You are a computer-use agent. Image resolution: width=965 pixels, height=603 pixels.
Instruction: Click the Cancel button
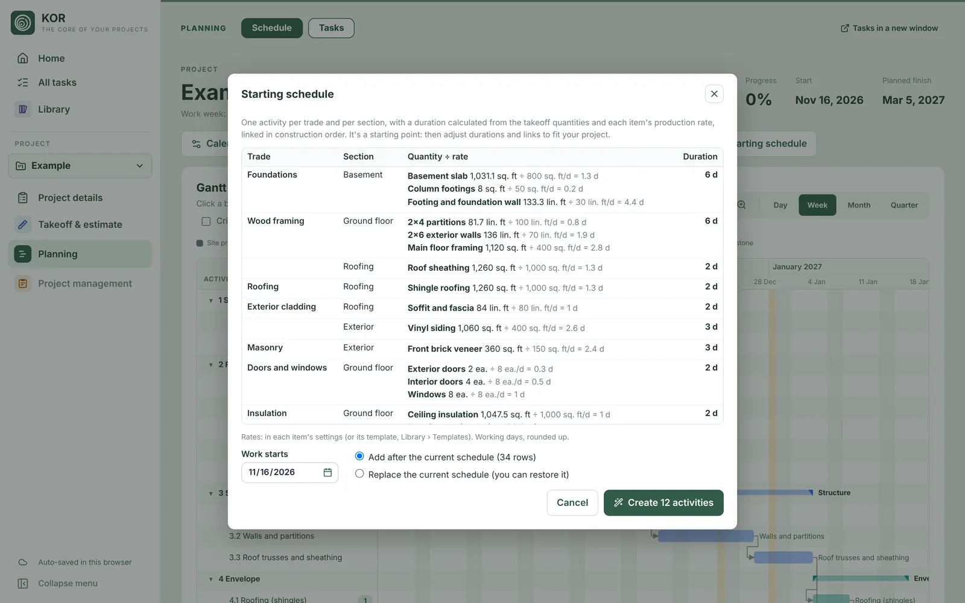tap(572, 503)
